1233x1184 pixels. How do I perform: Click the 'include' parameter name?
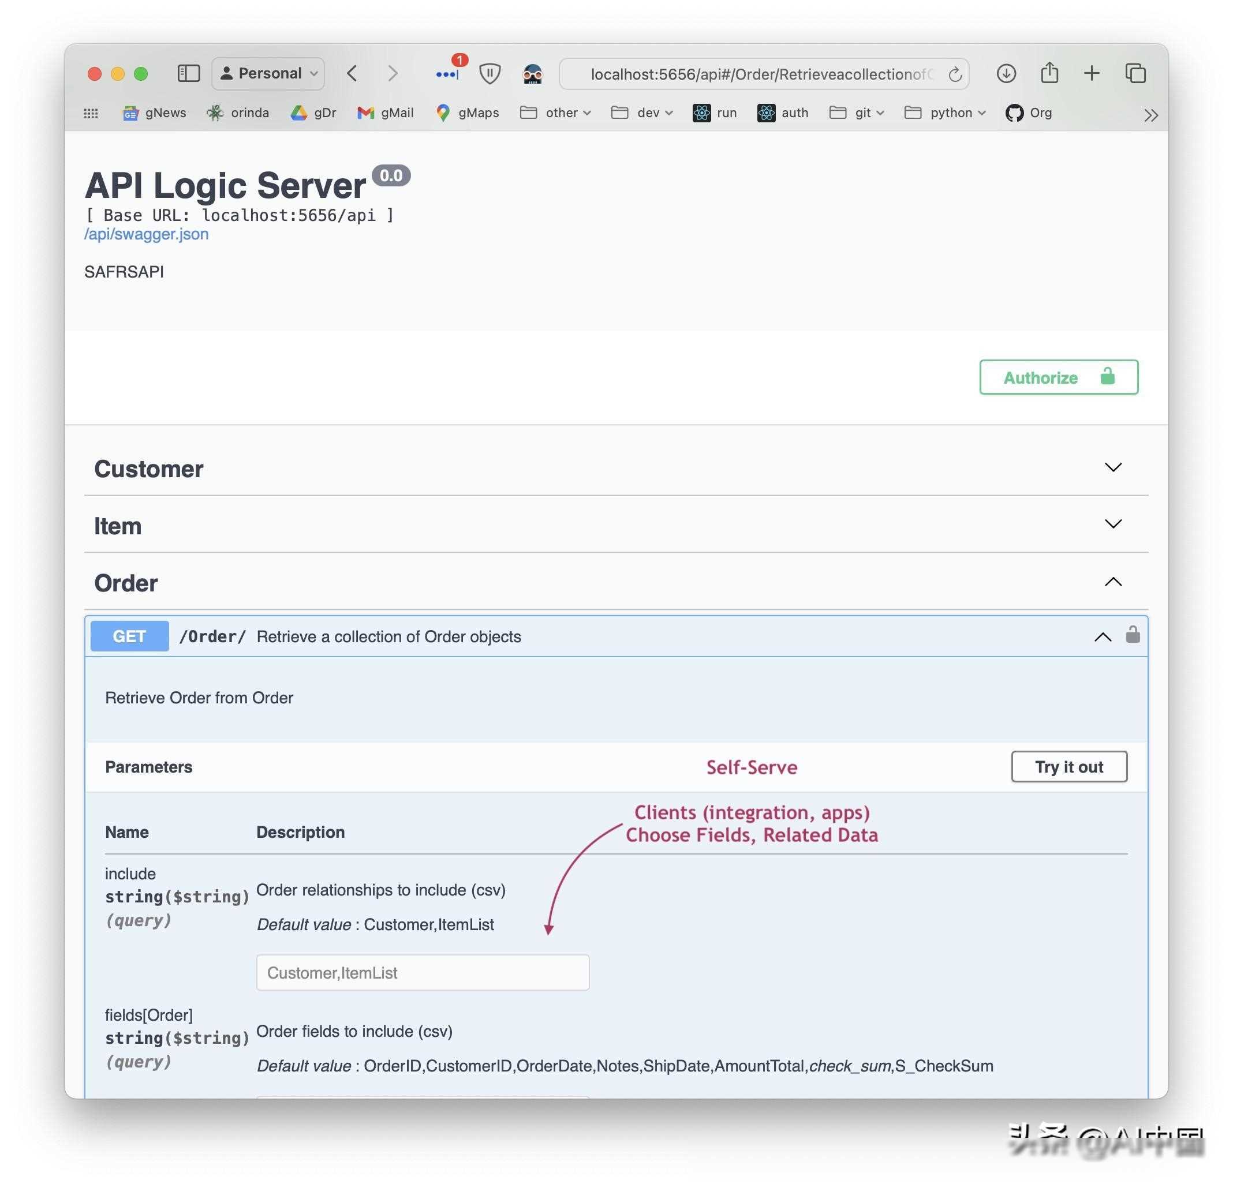[x=130, y=874]
